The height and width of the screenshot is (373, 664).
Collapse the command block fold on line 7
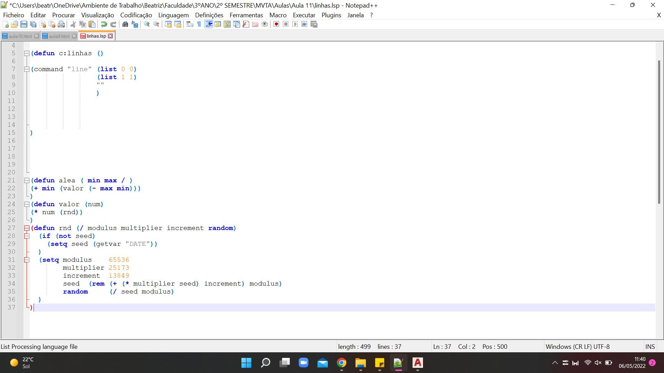(x=27, y=69)
